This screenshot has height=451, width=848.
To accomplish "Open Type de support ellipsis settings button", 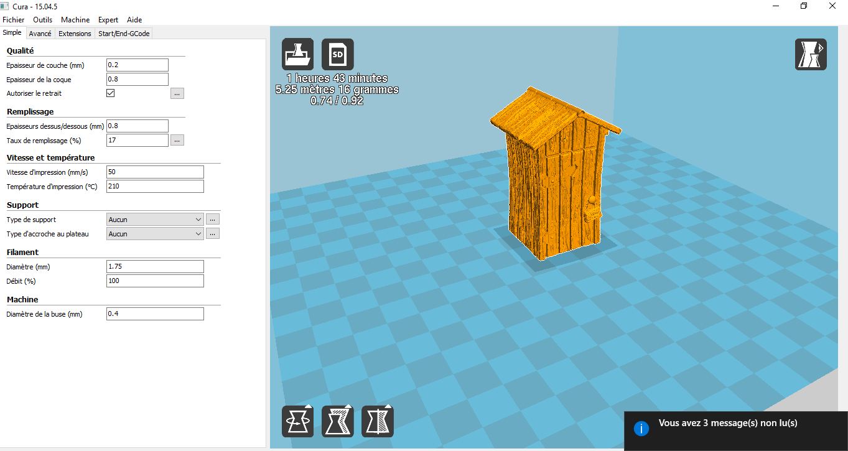I will coord(213,220).
